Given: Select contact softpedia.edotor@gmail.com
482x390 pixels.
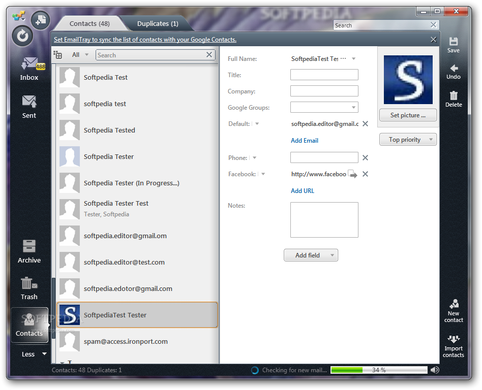Looking at the screenshot, I should click(137, 288).
